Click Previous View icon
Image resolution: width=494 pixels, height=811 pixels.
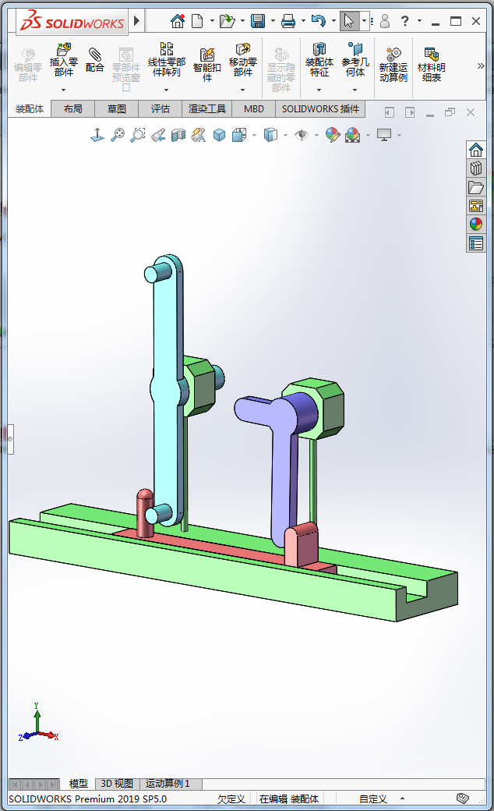point(158,135)
